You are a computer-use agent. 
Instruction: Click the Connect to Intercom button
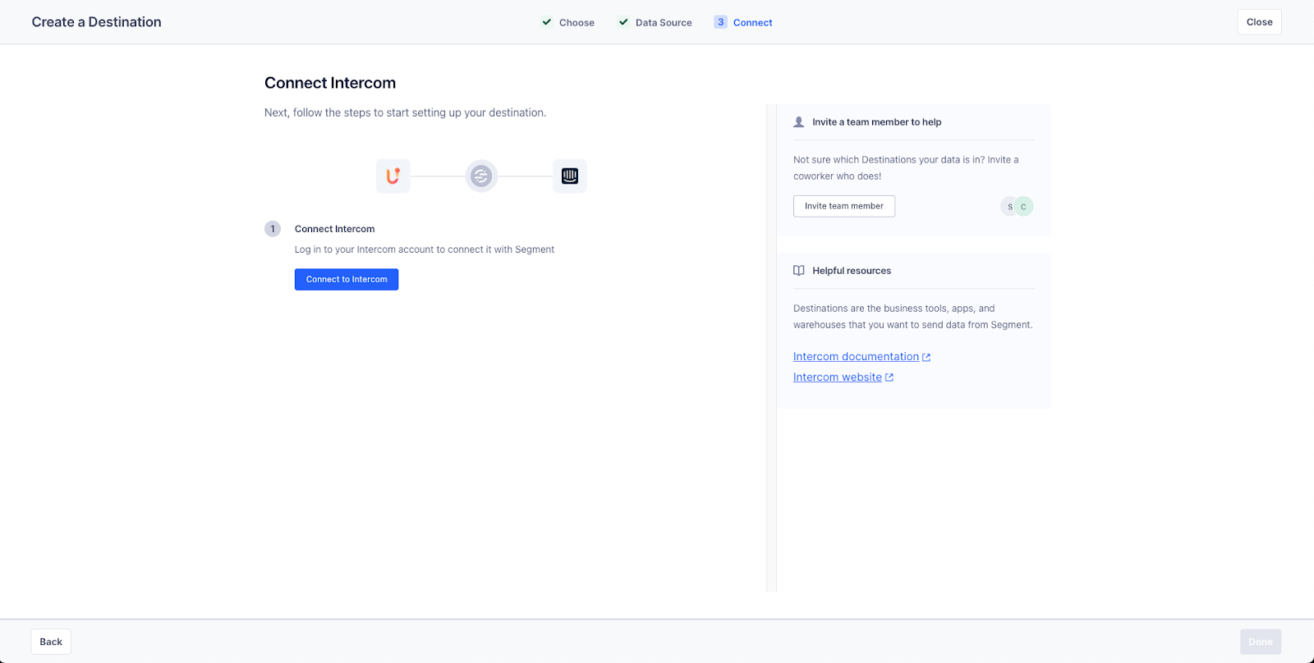coord(347,279)
